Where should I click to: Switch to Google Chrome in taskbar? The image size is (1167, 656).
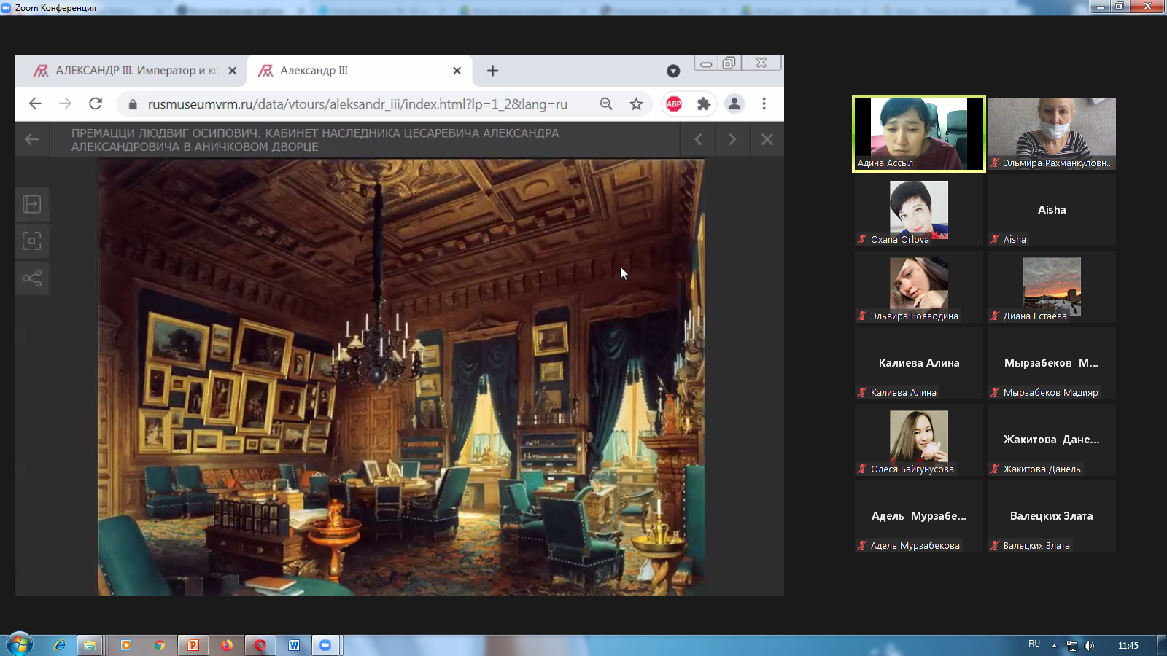[160, 645]
